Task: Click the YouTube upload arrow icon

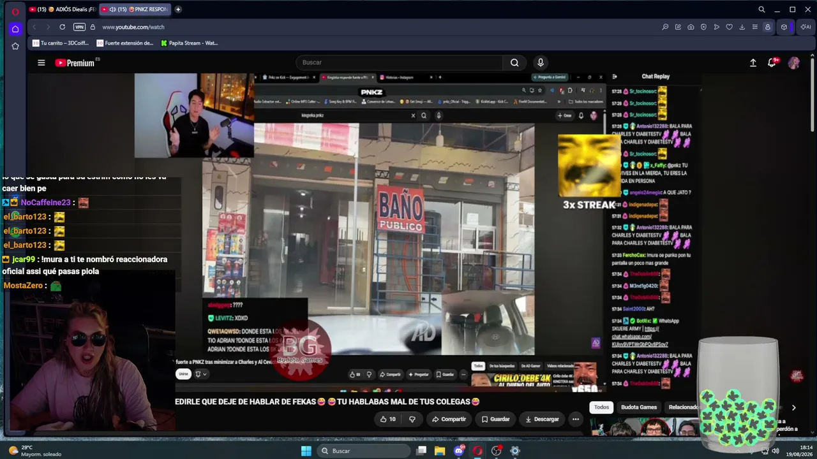Action: click(x=753, y=62)
